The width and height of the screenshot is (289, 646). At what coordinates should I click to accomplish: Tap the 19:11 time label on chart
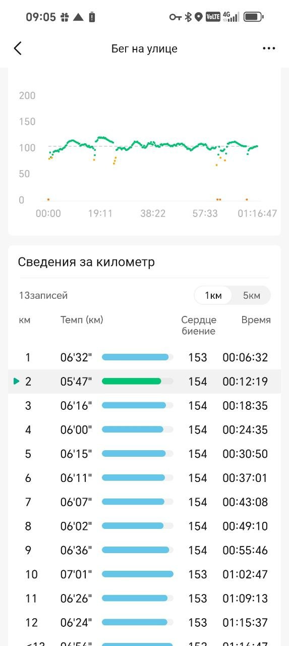(x=100, y=213)
